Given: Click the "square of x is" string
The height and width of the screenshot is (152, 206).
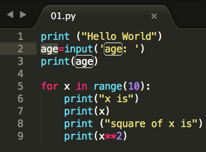Looking at the screenshot, I should coord(151,123).
